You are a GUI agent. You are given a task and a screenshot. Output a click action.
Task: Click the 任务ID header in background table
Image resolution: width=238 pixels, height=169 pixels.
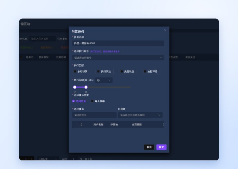[x=30, y=57]
